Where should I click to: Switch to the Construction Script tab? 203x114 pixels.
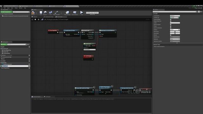point(49,17)
